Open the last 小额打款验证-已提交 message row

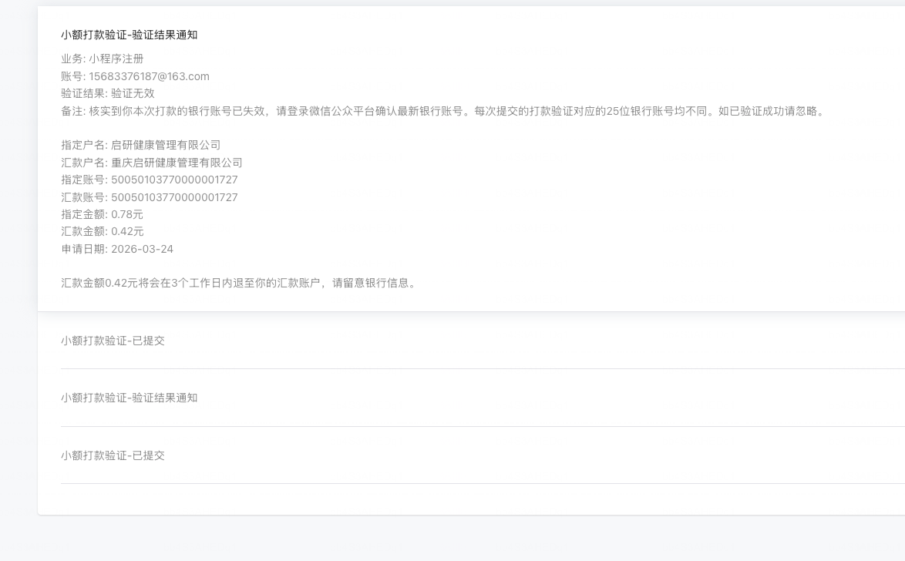pos(113,456)
